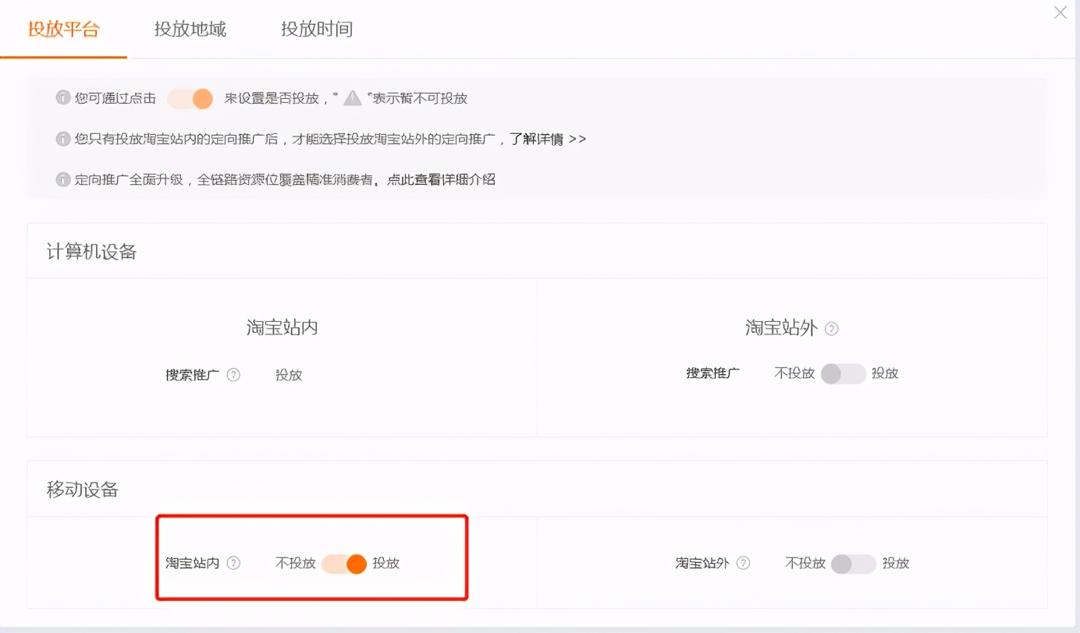Click the question mark beside 淘宝站外 in 计算机设备
1080x633 pixels.
[x=831, y=329]
